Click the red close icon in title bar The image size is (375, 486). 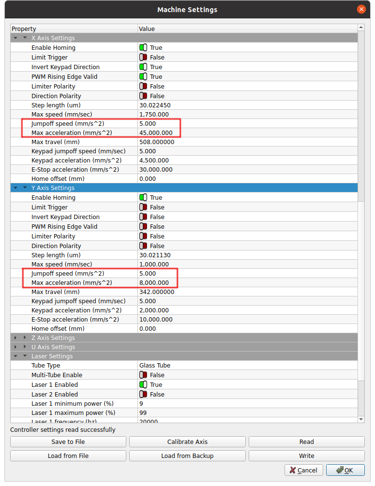tap(361, 9)
